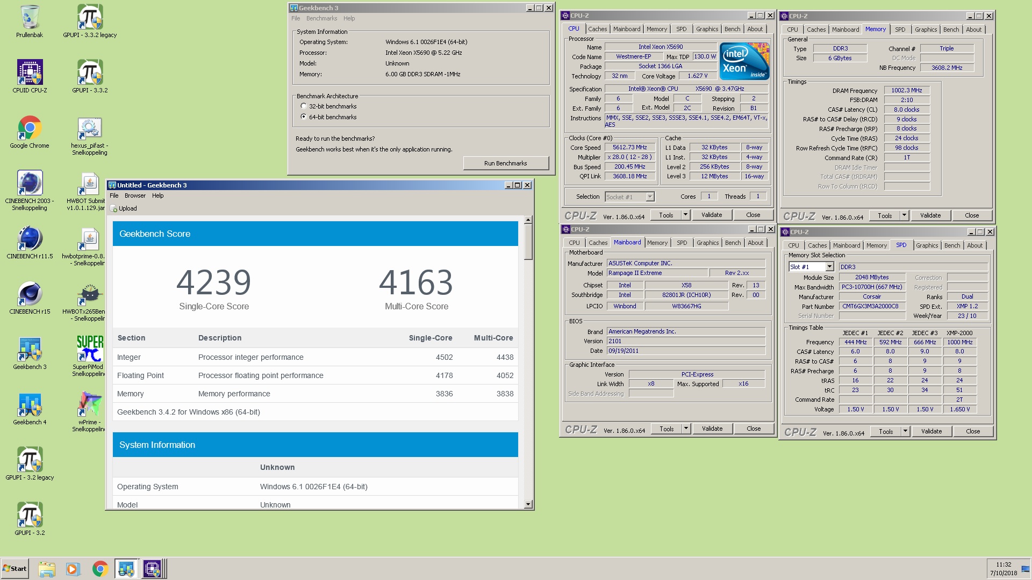
Task: Open the Windows Start button
Action: pos(15,569)
